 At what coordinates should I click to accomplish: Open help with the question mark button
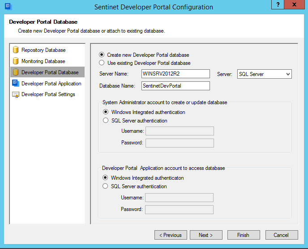[x=278, y=4]
